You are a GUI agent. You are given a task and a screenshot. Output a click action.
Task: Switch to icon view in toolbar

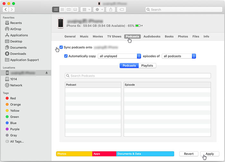coord(56,10)
